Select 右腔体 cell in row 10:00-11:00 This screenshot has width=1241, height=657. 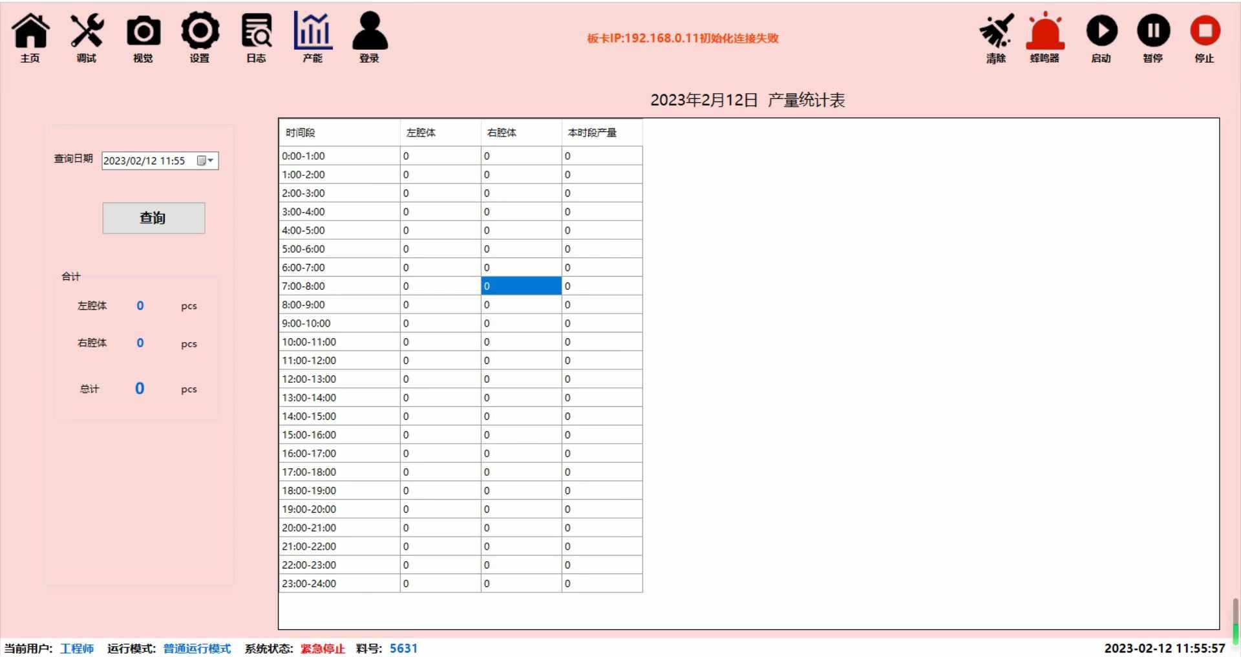[522, 341]
